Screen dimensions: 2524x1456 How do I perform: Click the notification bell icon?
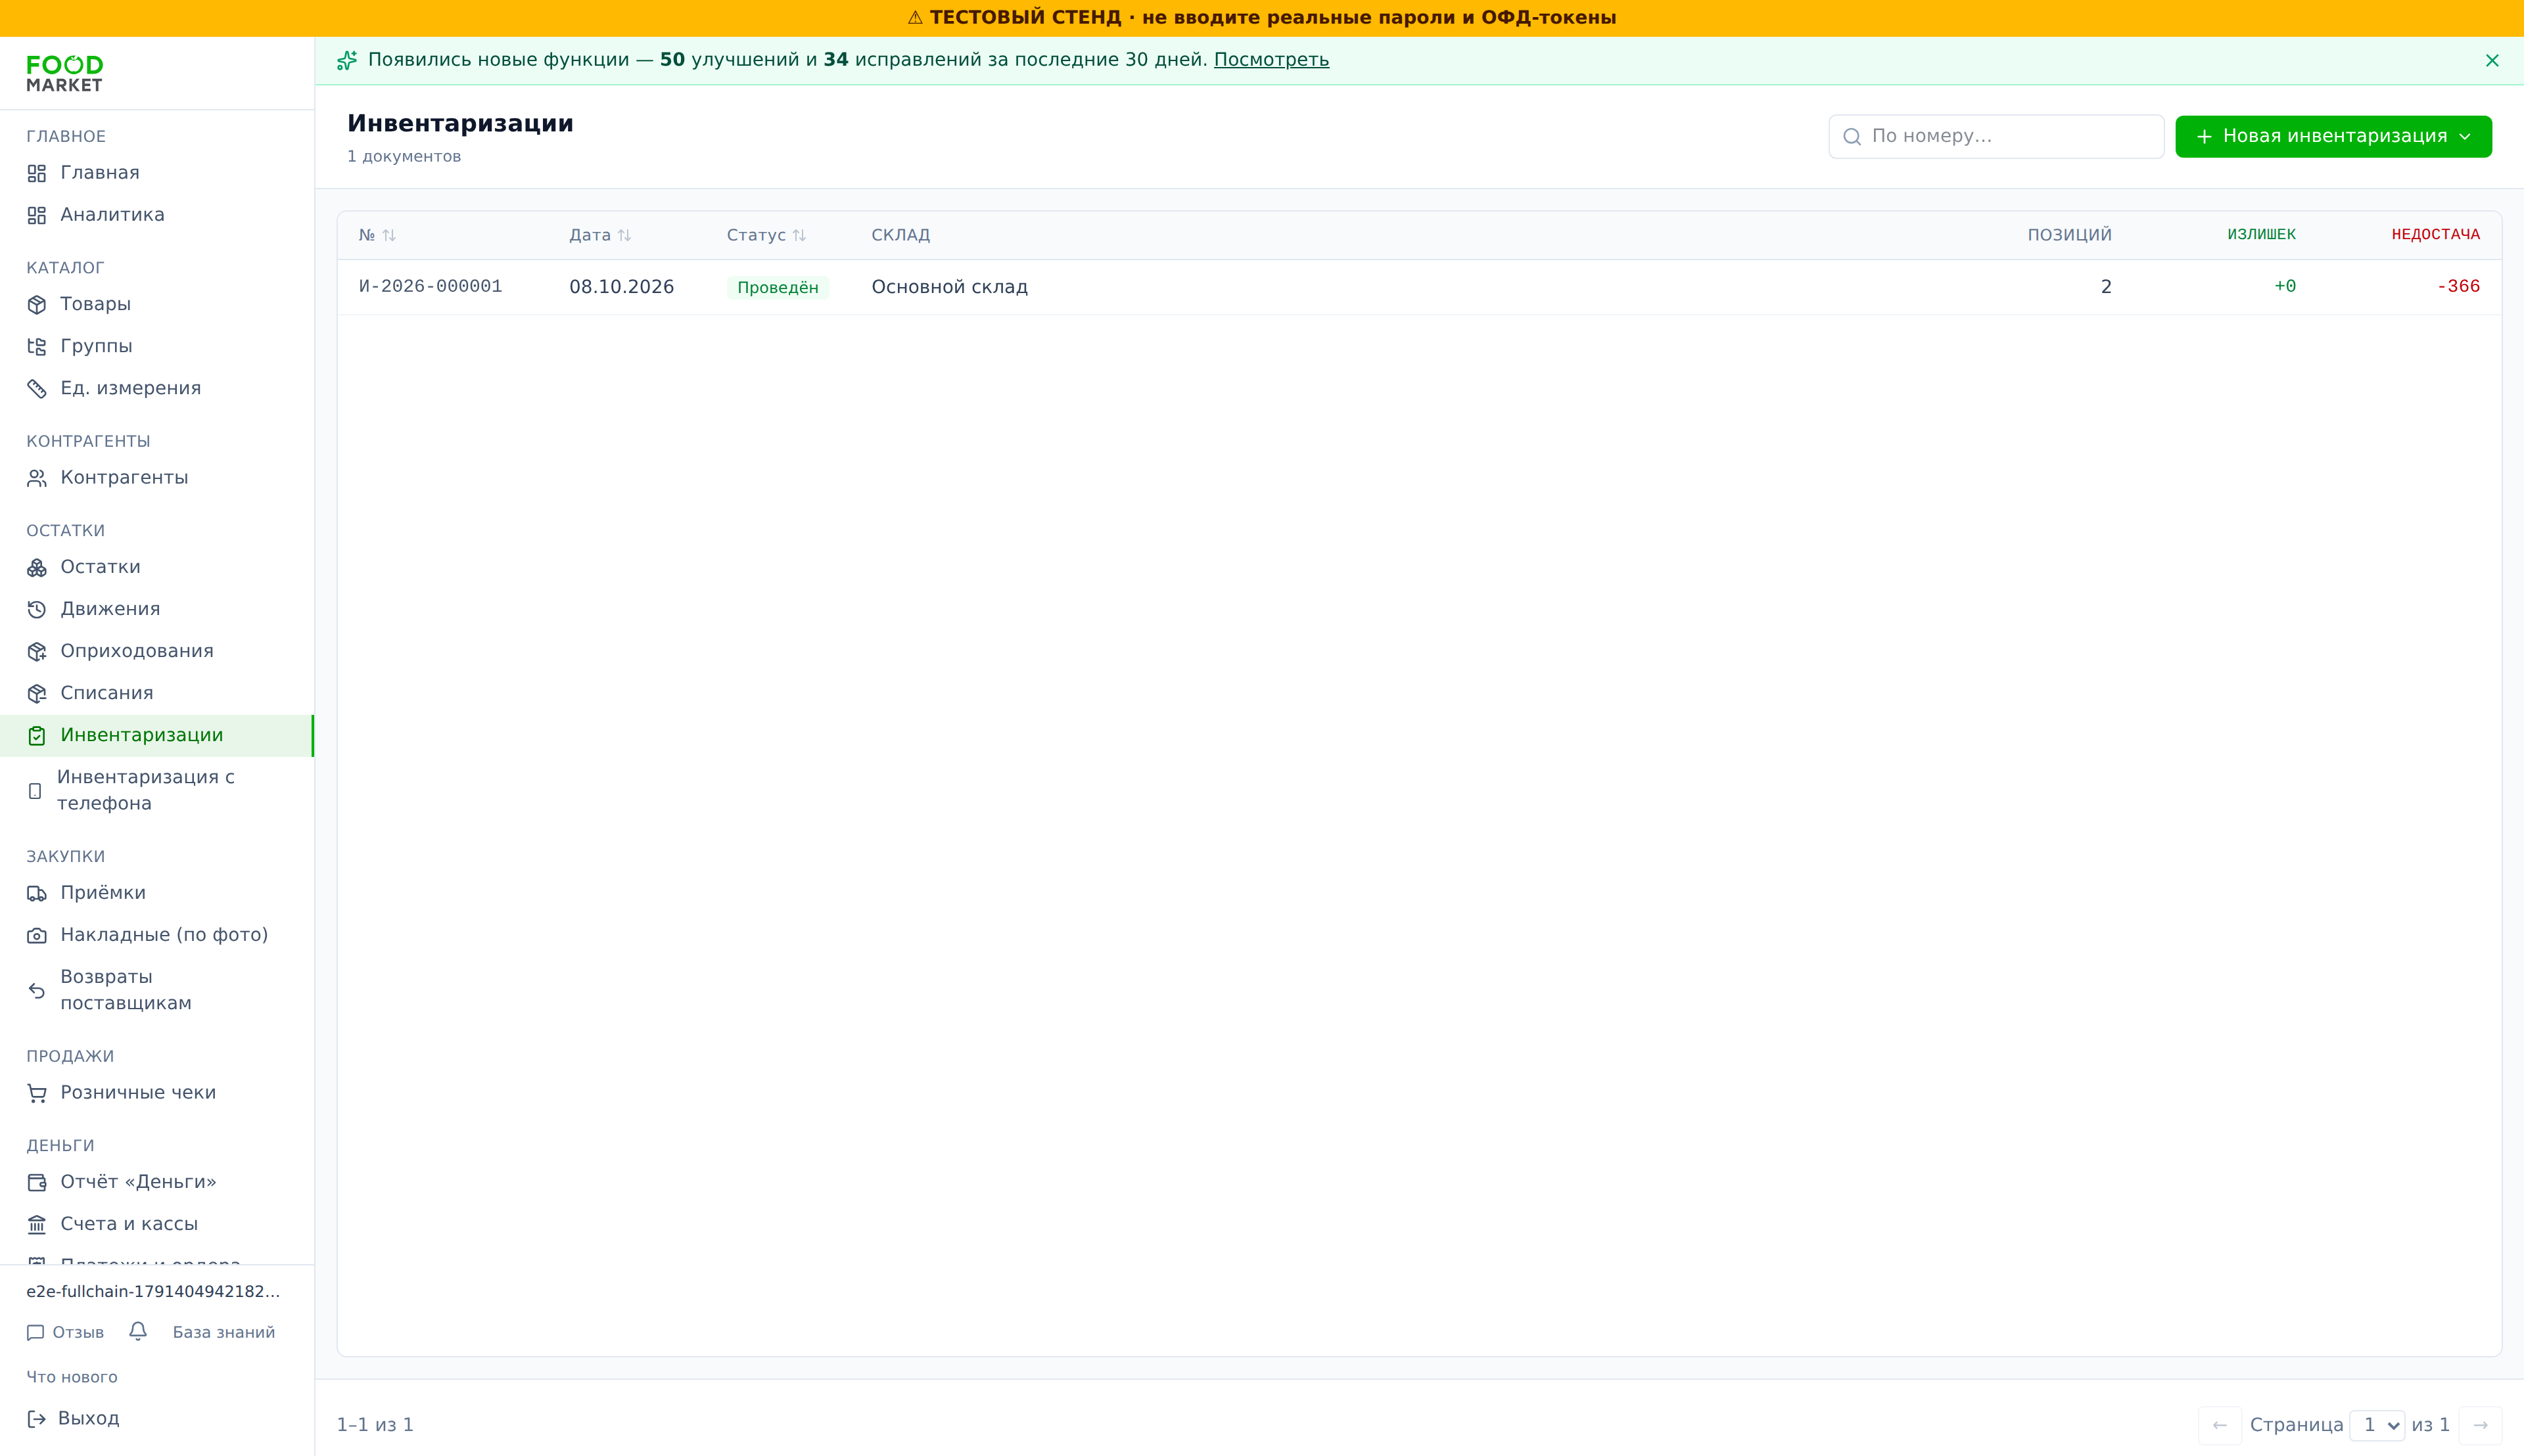click(138, 1331)
